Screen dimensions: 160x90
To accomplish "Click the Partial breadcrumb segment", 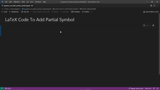I will tap(88, 9).
